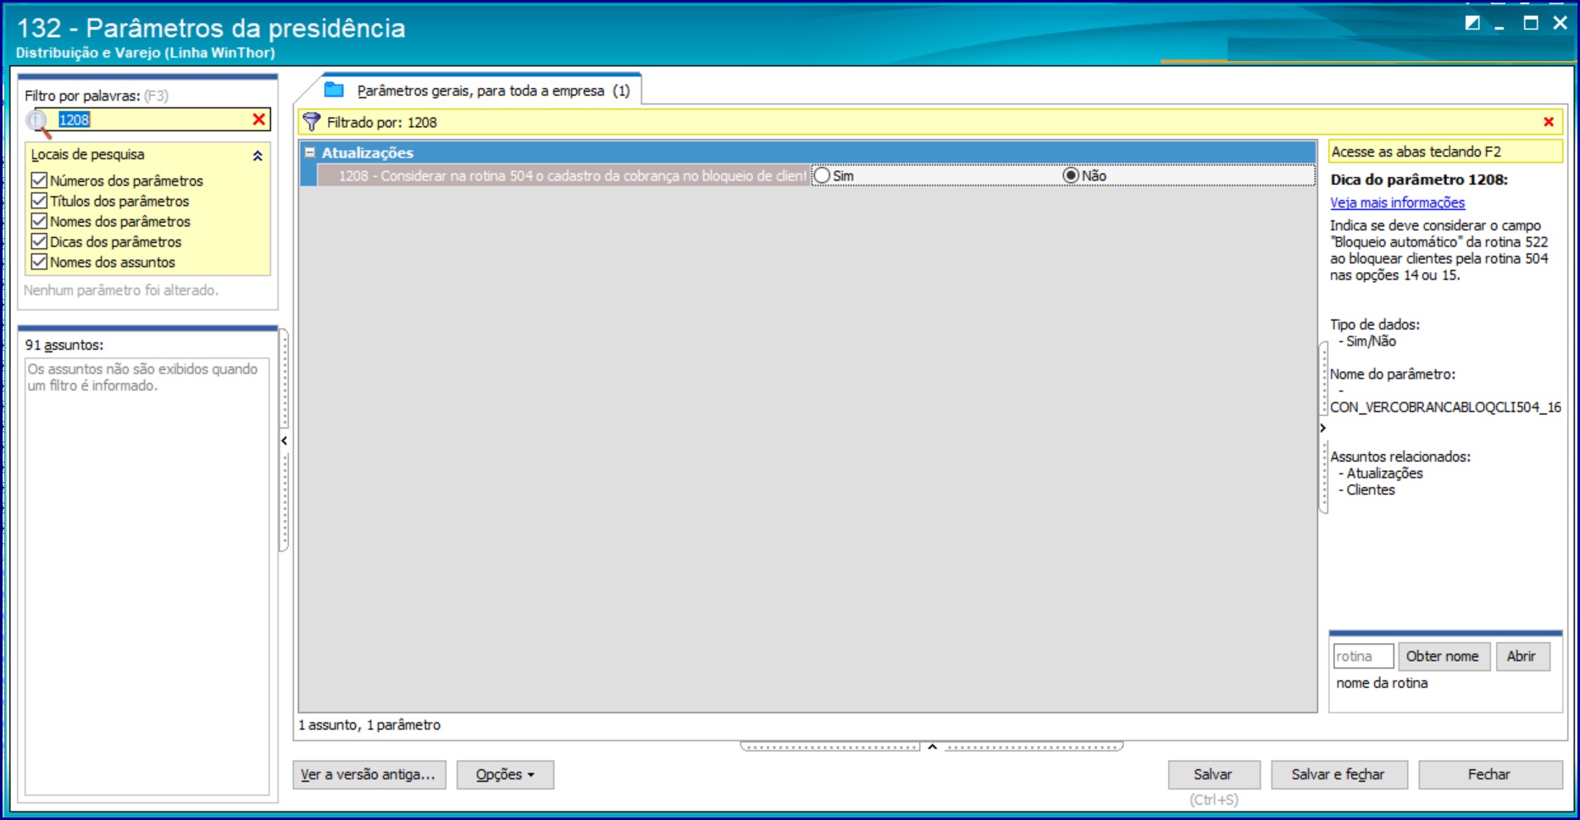Viewport: 1580px width, 820px height.
Task: Click Abrir button
Action: [1522, 657]
